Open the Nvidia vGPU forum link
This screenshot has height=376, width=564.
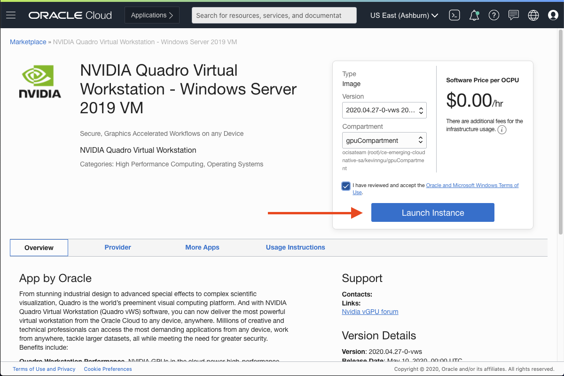click(x=369, y=312)
